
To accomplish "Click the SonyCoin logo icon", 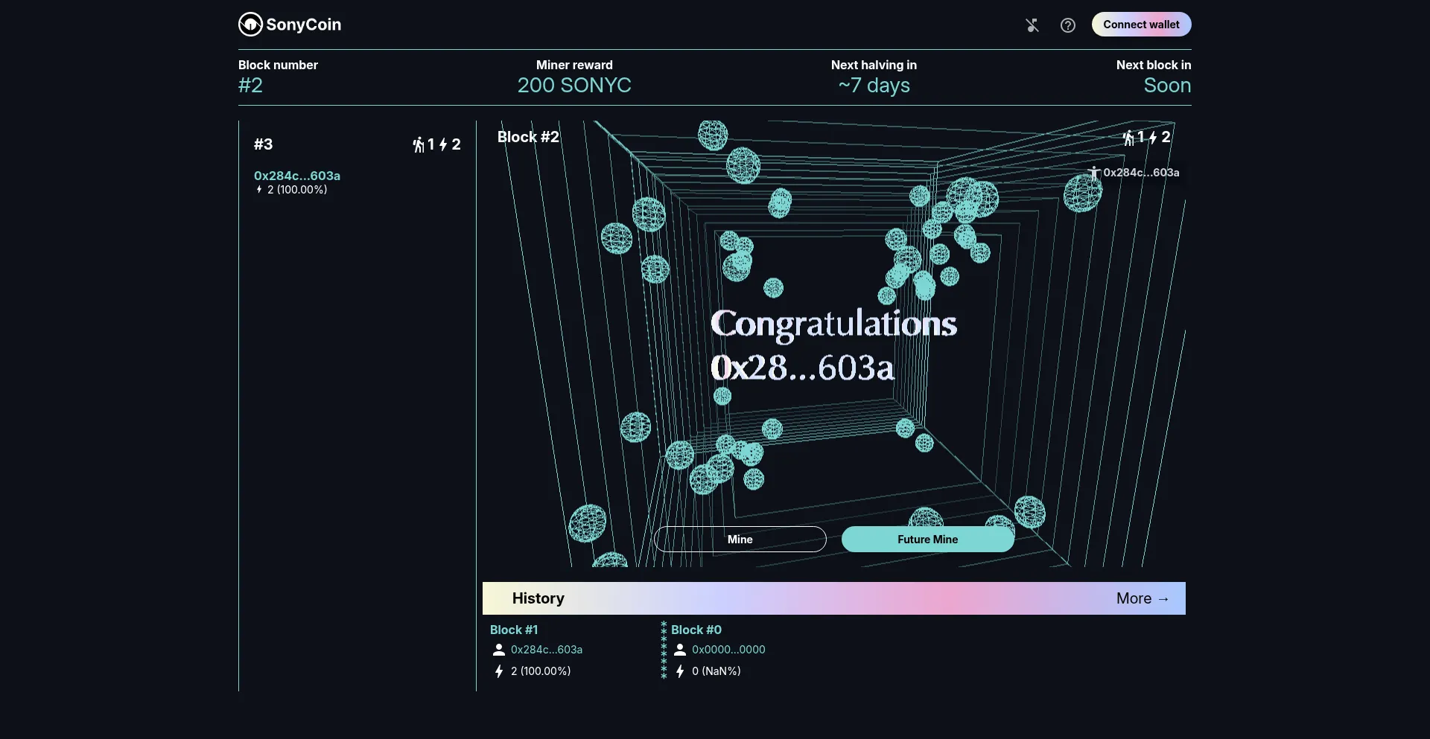I will (250, 25).
